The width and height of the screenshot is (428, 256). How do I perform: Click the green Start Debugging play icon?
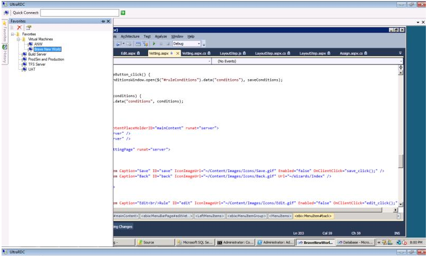[x=154, y=44]
